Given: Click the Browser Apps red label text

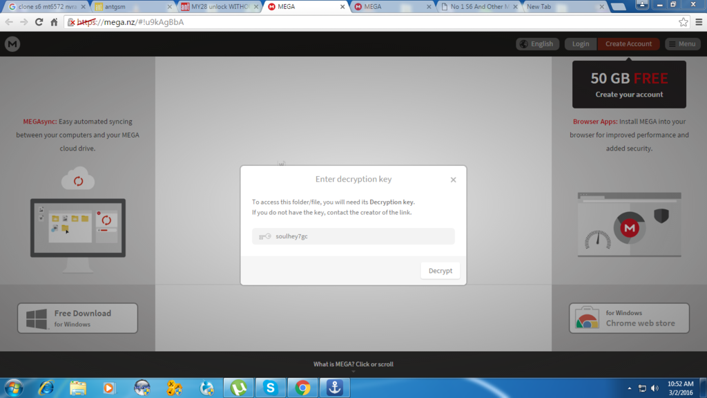Looking at the screenshot, I should (594, 122).
